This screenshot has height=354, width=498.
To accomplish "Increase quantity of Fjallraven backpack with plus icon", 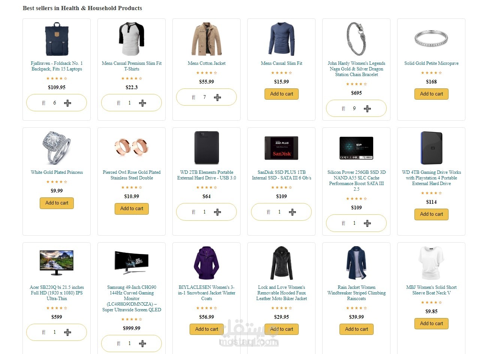I will [x=67, y=103].
